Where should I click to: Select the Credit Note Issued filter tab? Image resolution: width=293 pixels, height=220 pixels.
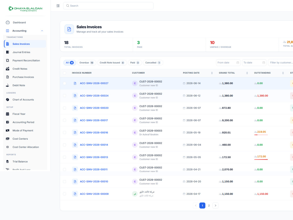tap(112, 63)
